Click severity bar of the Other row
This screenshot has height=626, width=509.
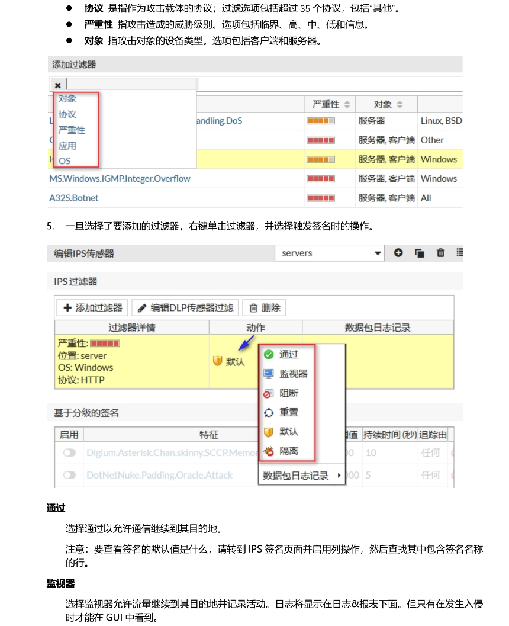(x=321, y=140)
